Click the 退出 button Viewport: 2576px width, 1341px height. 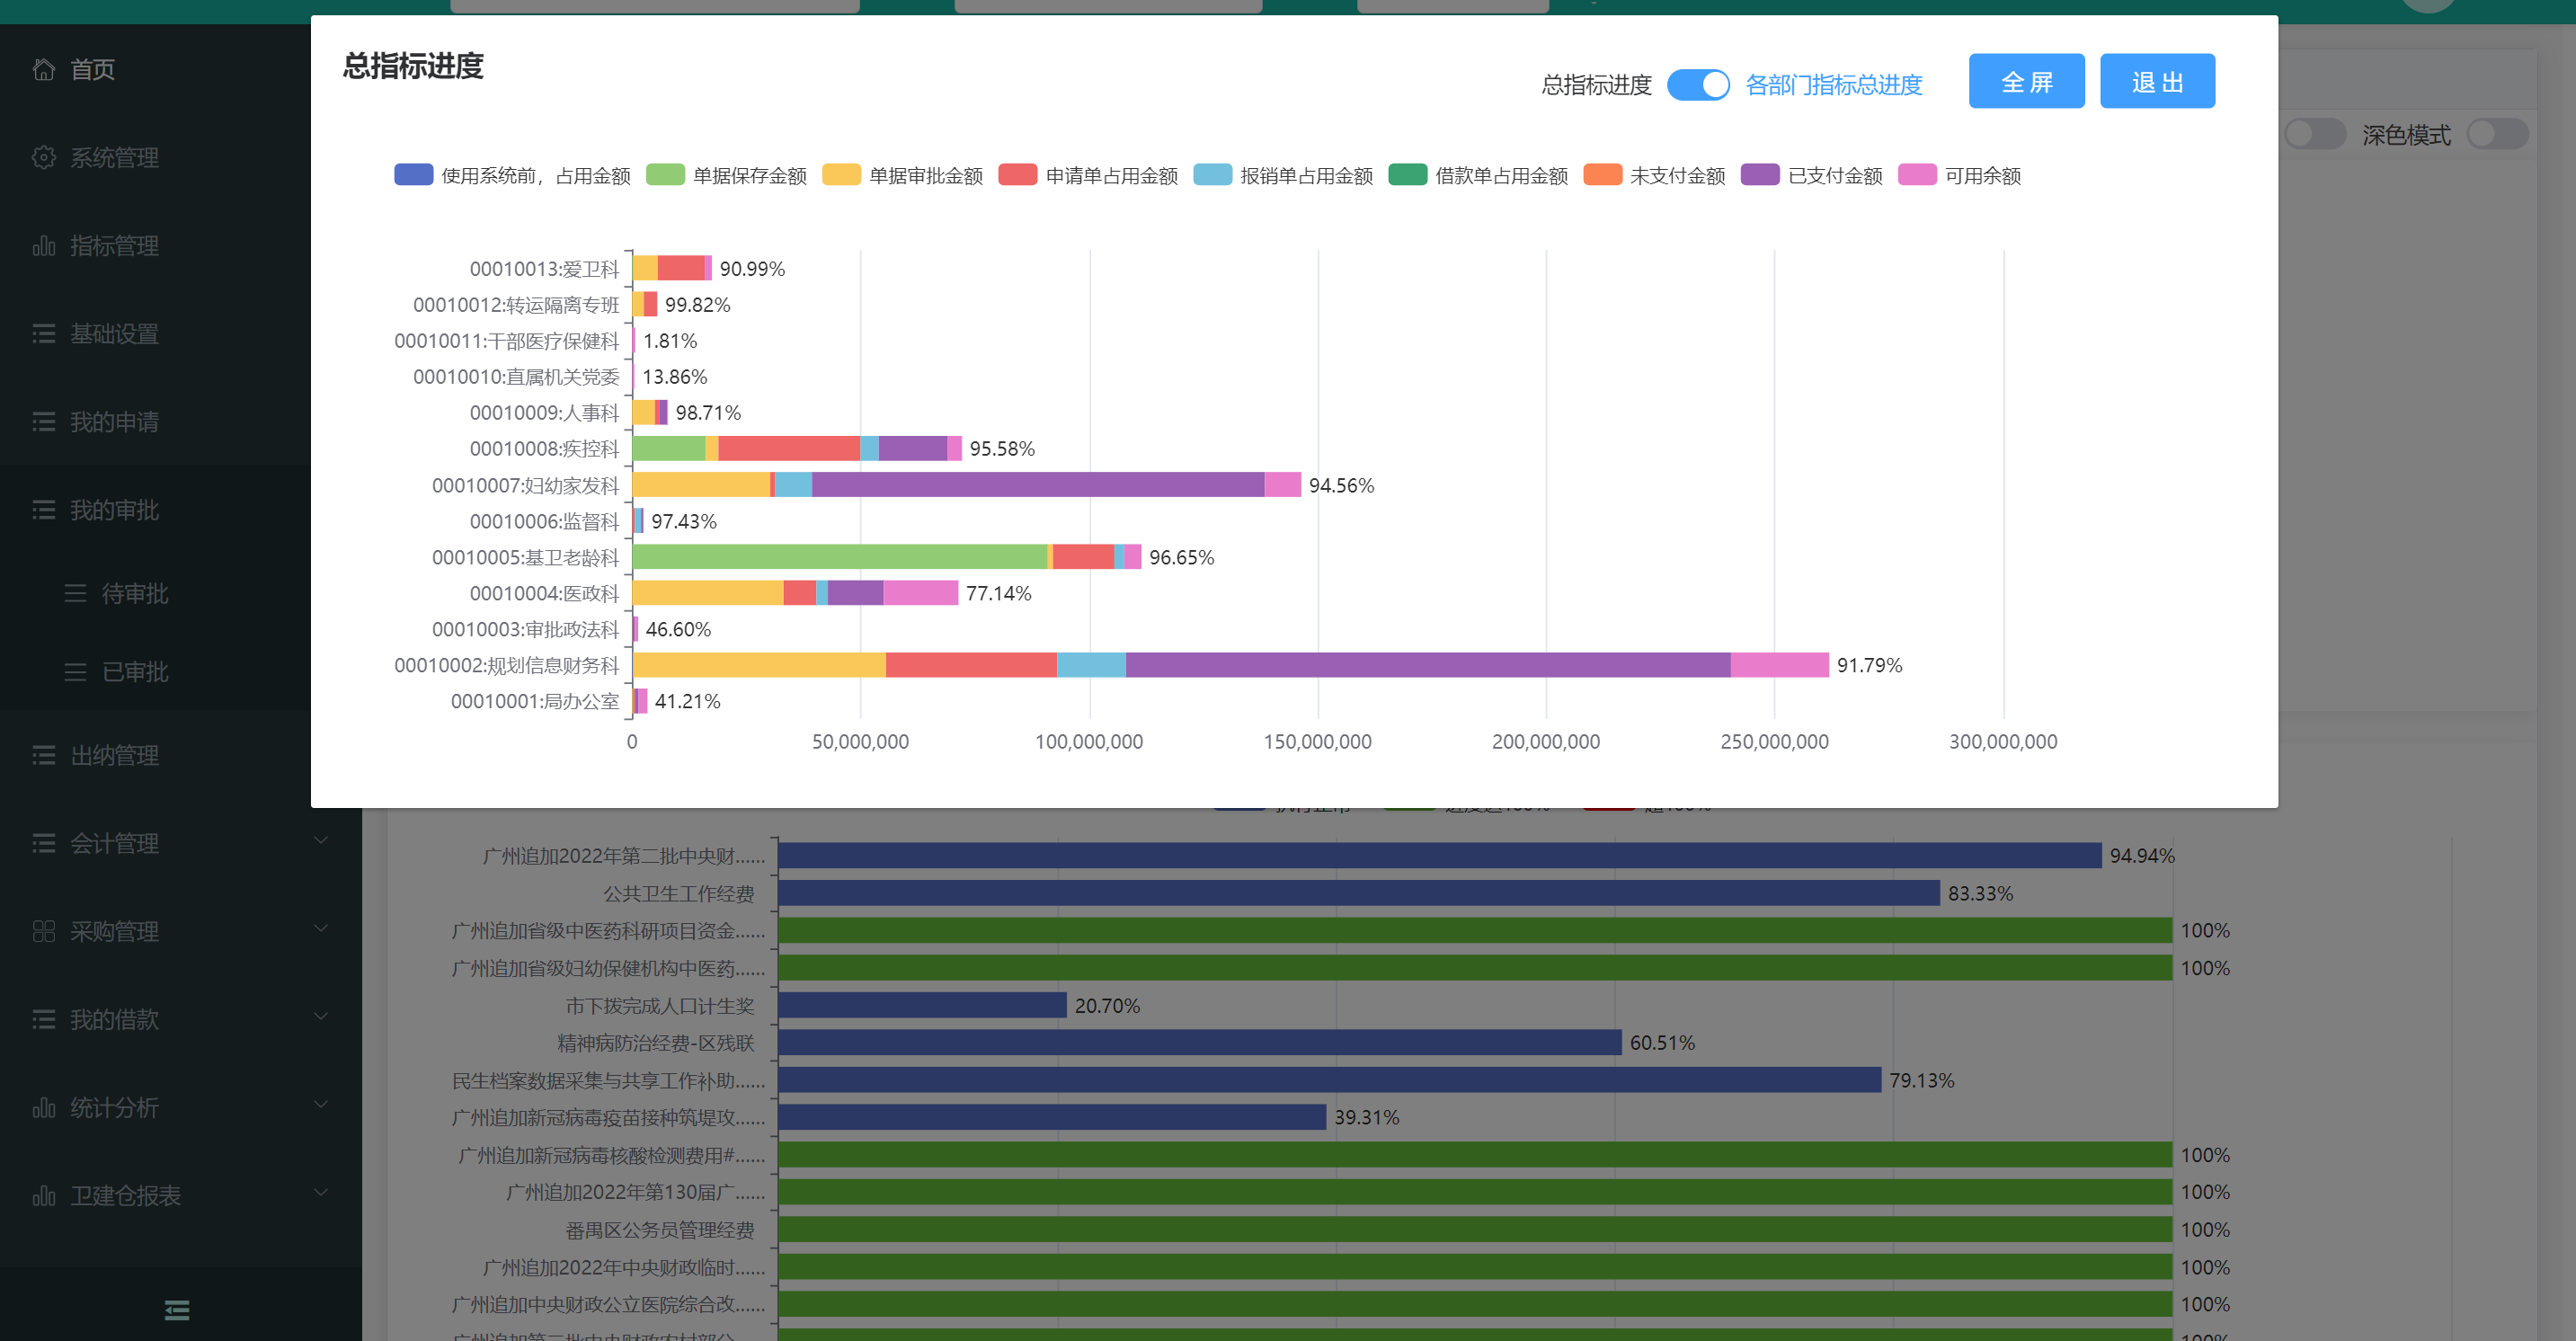tap(2157, 81)
